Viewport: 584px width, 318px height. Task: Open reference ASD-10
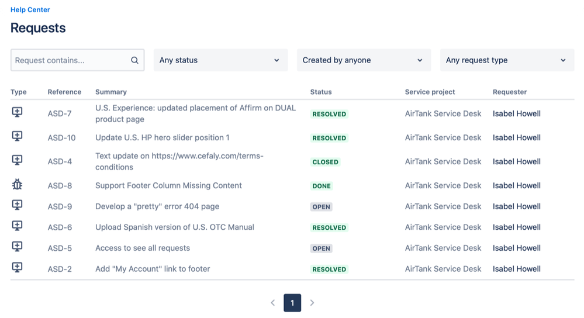[61, 138]
